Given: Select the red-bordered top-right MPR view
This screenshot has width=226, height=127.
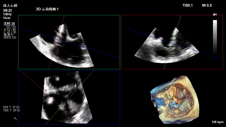Looking at the screenshot, I should (x=172, y=42).
